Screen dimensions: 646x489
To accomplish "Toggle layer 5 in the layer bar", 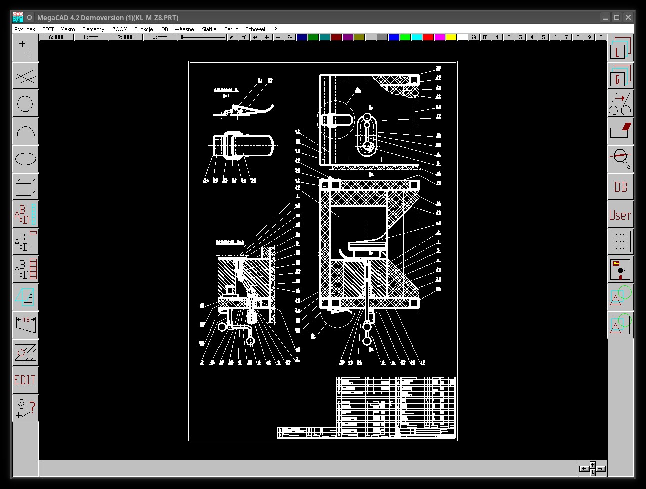I will tap(543, 37).
